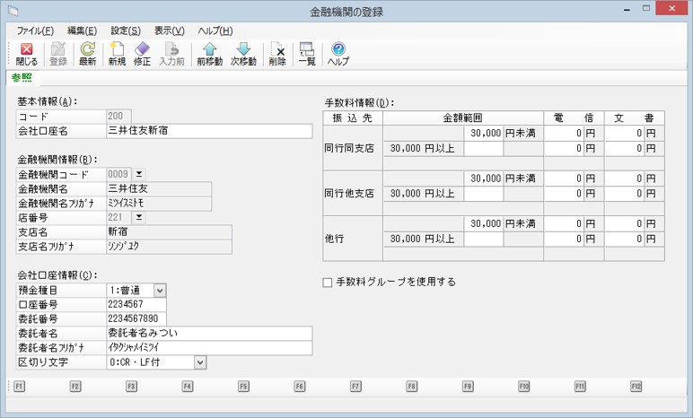The width and height of the screenshot is (693, 418).
Task: Open the 店番号 lookup dropdown
Action: point(139,217)
